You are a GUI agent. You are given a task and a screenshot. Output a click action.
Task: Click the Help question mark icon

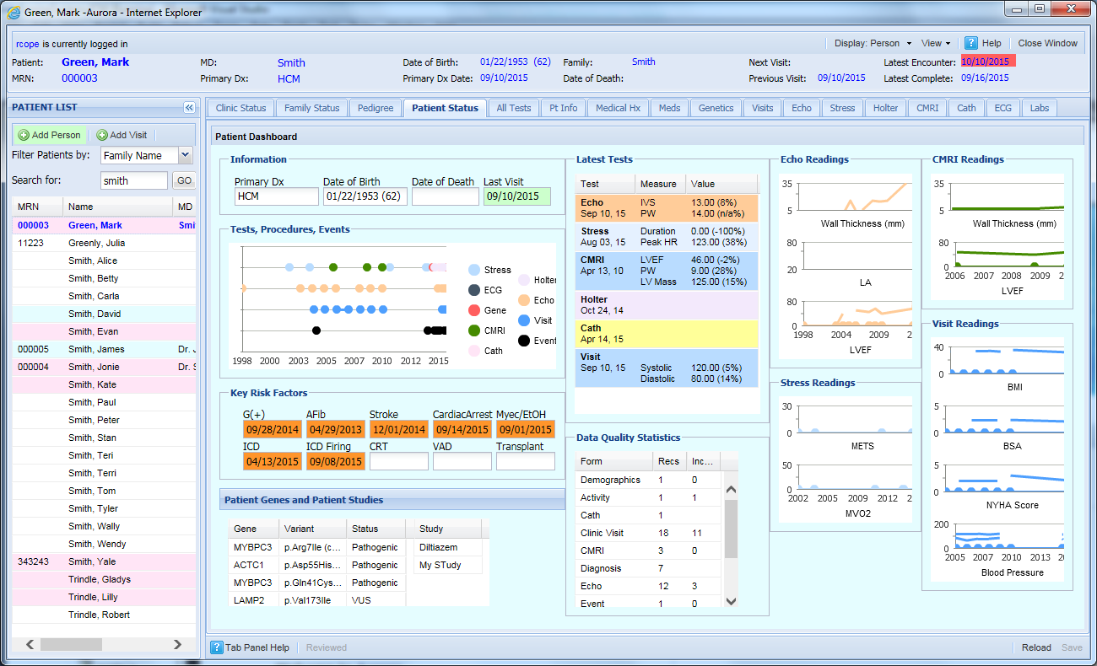pyautogui.click(x=971, y=43)
